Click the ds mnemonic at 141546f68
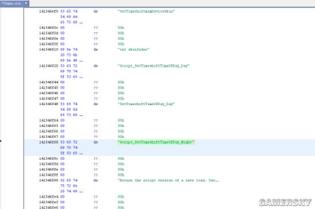The image size is (315, 209). point(96,142)
